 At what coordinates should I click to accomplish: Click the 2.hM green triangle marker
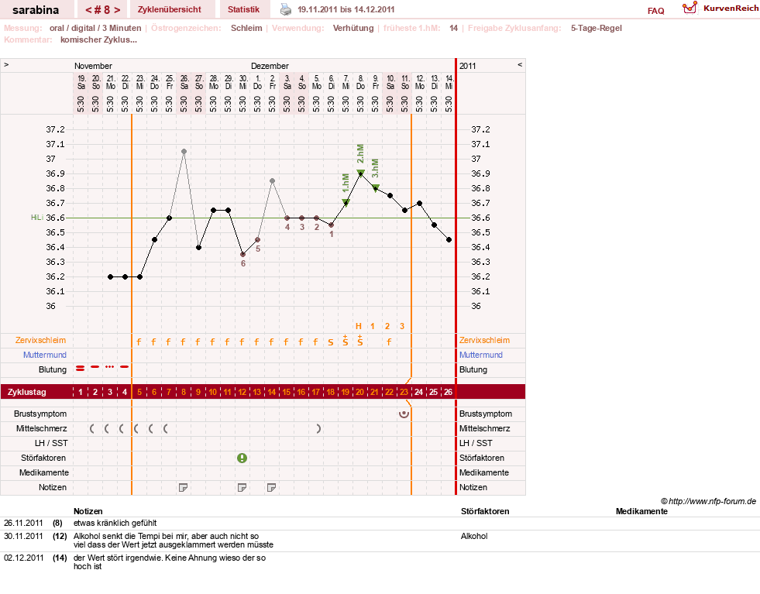tap(360, 173)
